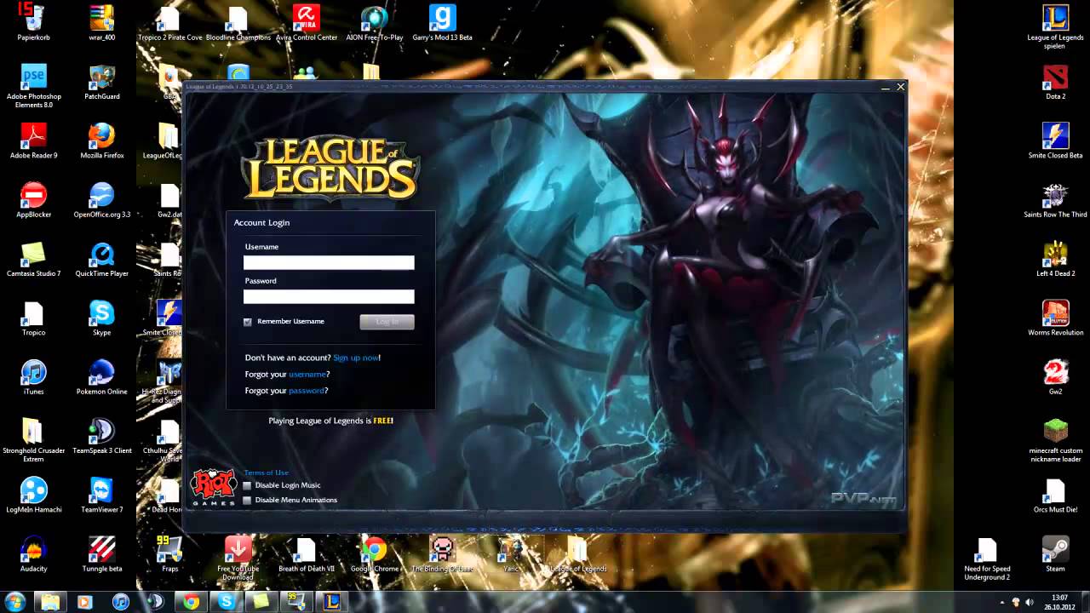Focus the Username input field
Image resolution: width=1090 pixels, height=613 pixels.
click(x=329, y=263)
